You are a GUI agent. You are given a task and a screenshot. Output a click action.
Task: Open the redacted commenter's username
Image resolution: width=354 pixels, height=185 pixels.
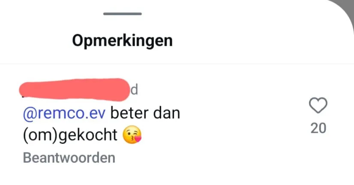pyautogui.click(x=75, y=90)
